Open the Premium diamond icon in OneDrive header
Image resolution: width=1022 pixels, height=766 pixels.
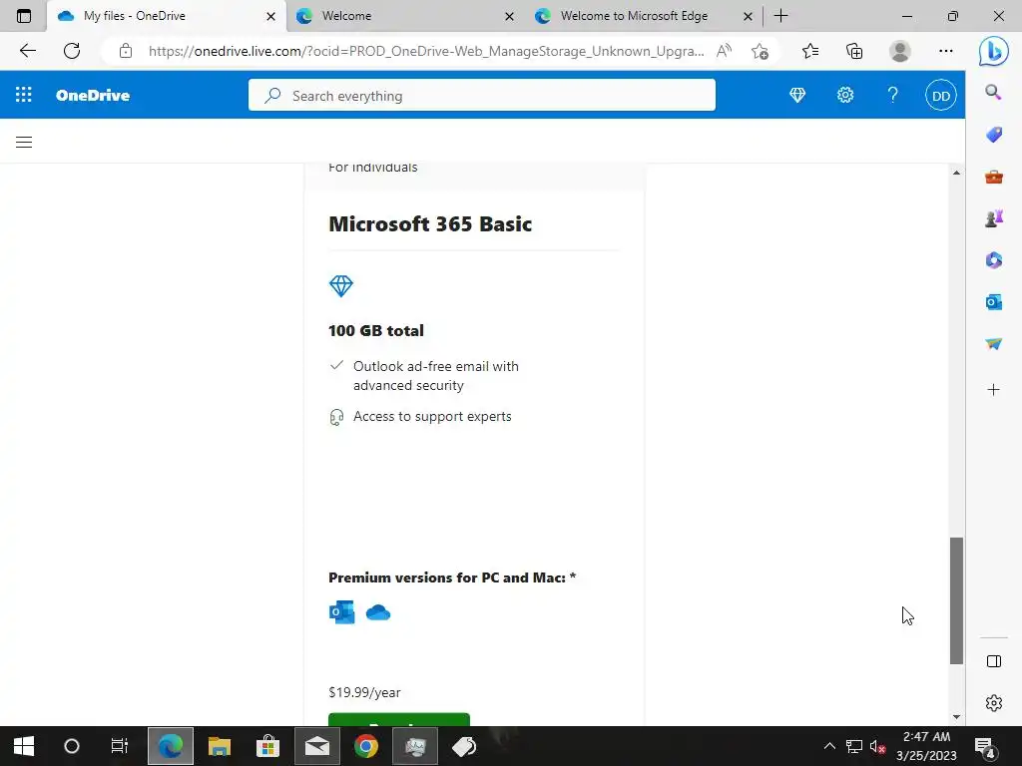coord(797,95)
